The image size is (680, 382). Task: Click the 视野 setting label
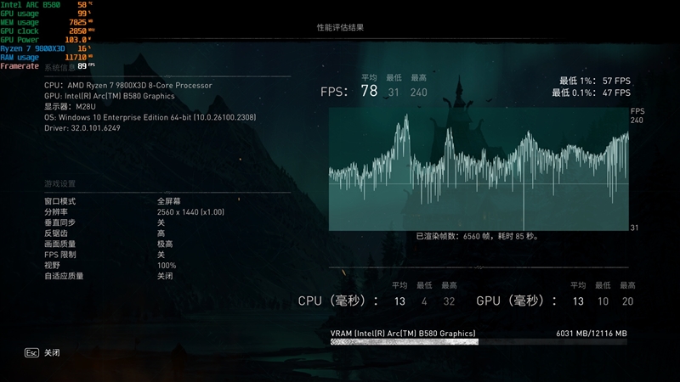tap(52, 266)
